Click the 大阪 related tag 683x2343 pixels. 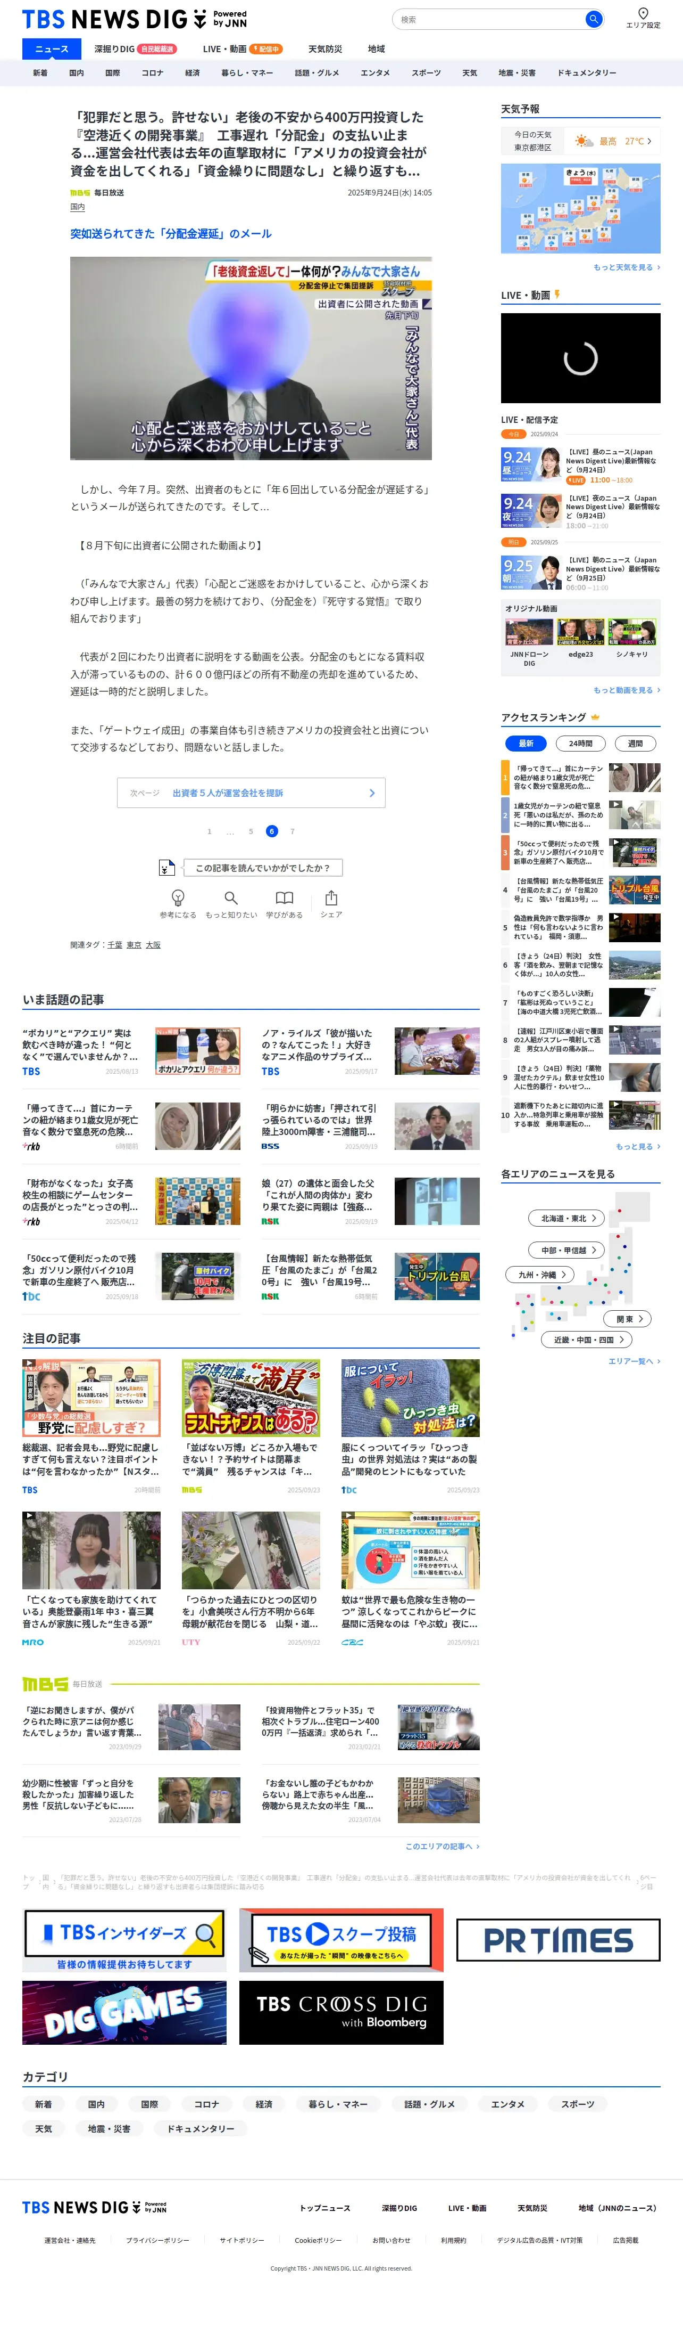[153, 945]
